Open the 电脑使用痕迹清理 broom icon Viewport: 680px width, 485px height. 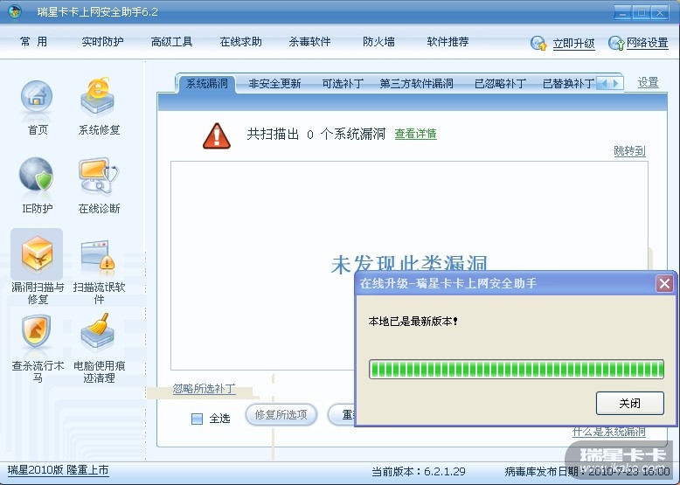pyautogui.click(x=98, y=331)
